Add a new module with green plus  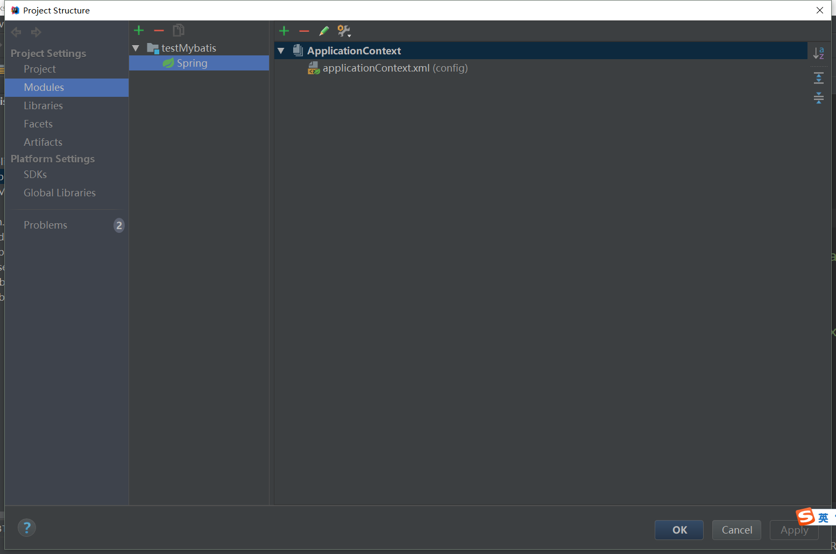click(139, 31)
